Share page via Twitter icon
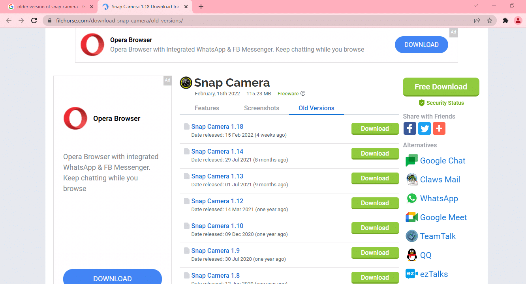Image resolution: width=526 pixels, height=284 pixels. [425, 128]
